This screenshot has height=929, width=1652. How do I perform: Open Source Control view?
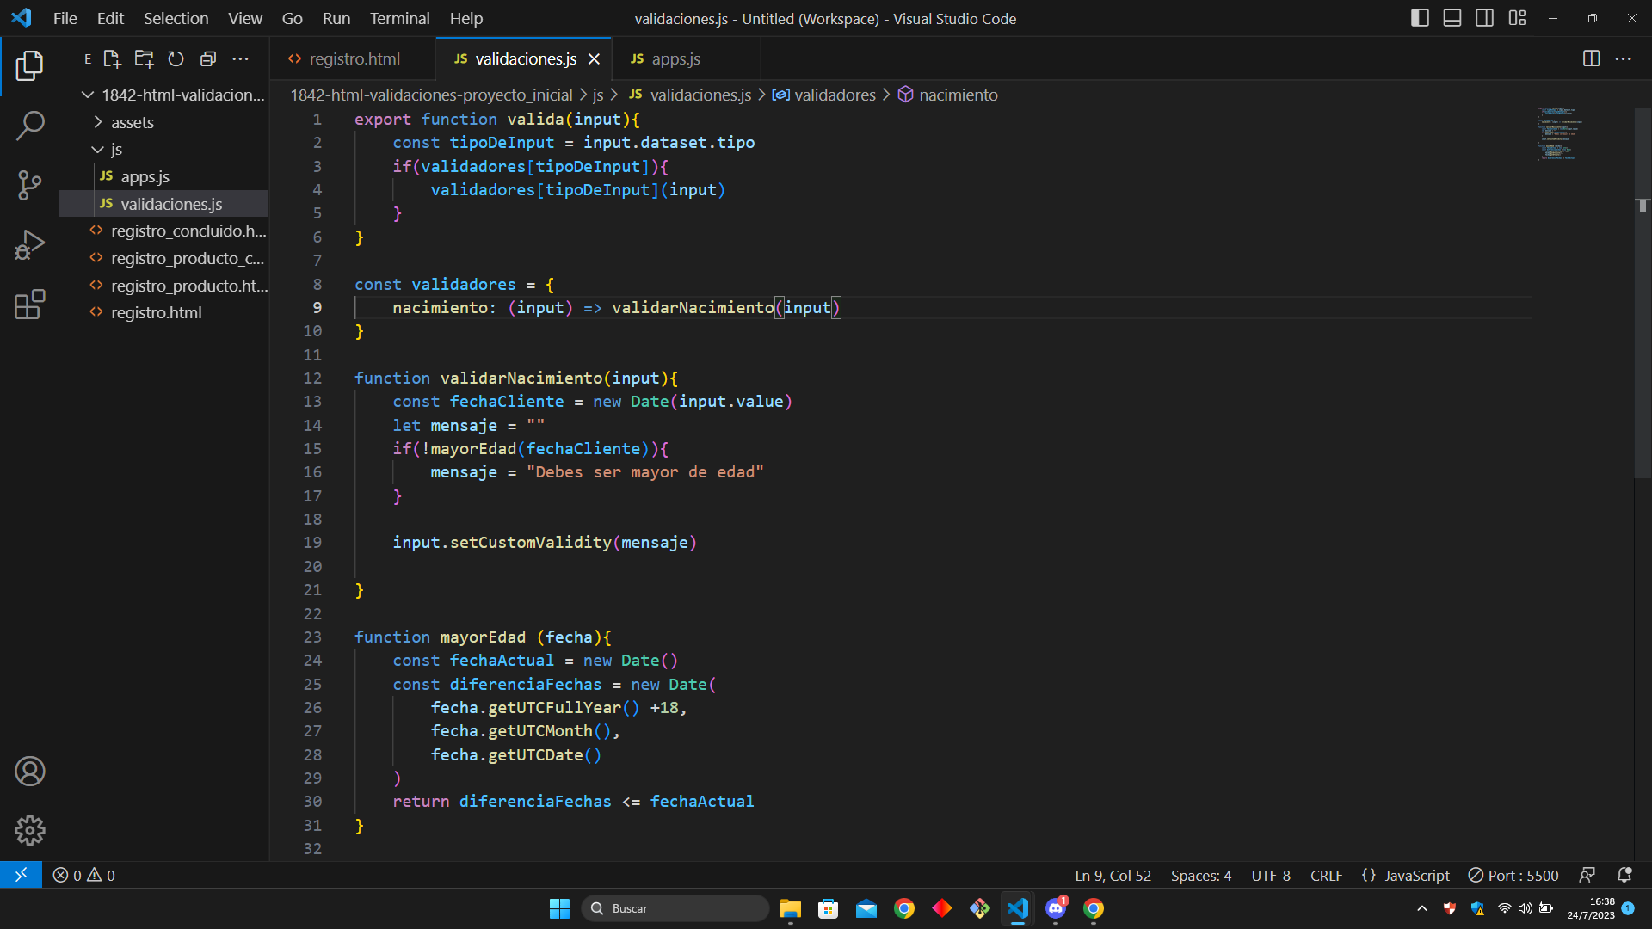(x=29, y=185)
